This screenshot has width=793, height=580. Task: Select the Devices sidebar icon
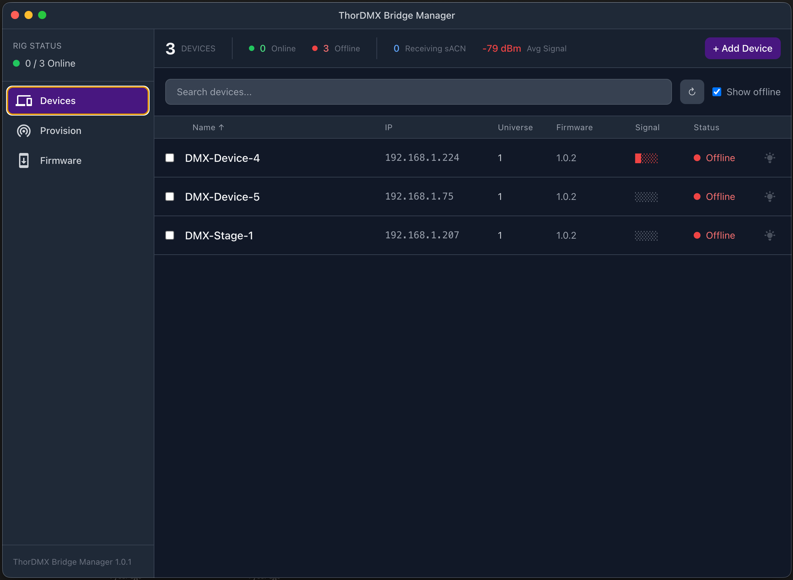point(23,101)
